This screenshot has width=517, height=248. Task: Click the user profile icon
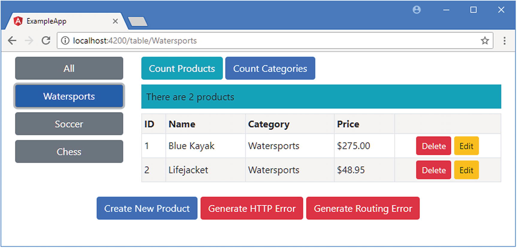pyautogui.click(x=417, y=10)
